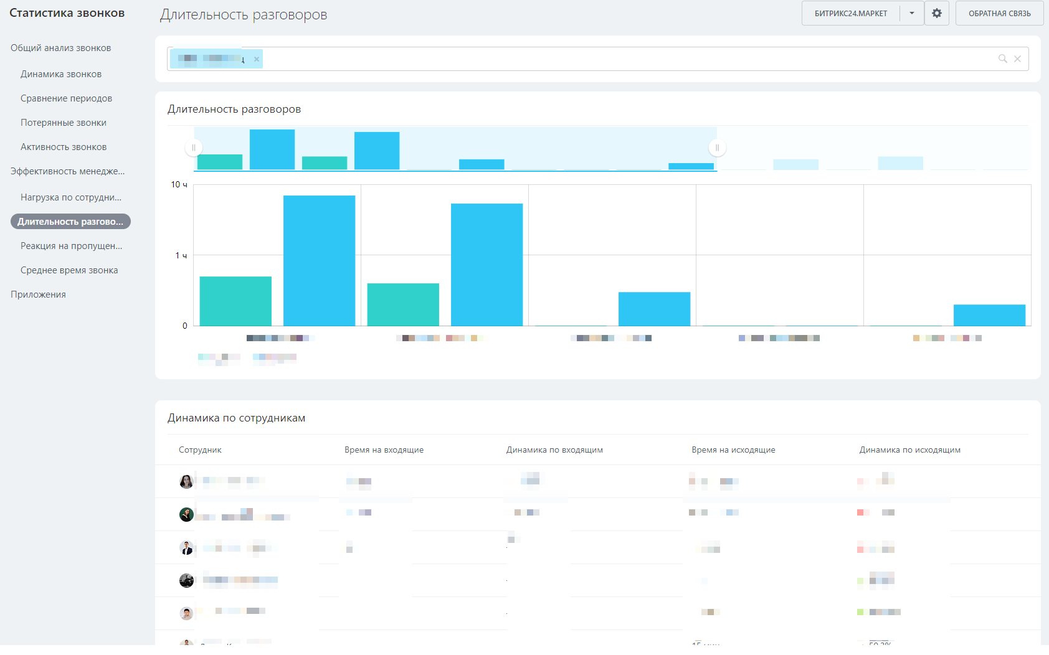Viewport: 1049px width, 655px height.
Task: Remove the blue filter tag chip
Action: click(x=257, y=59)
